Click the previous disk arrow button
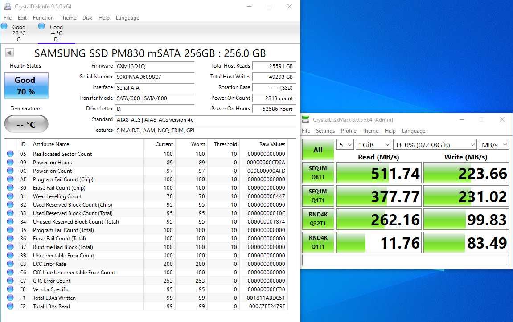The height and width of the screenshot is (322, 513). 9,53
